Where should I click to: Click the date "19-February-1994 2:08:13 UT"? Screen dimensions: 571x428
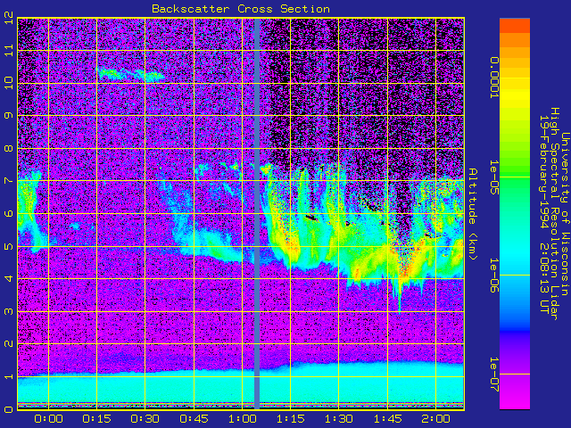[x=544, y=214]
